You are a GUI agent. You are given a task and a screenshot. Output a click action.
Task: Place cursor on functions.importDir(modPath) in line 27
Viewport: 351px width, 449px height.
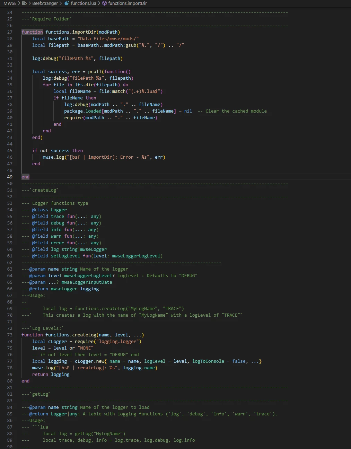coord(83,32)
